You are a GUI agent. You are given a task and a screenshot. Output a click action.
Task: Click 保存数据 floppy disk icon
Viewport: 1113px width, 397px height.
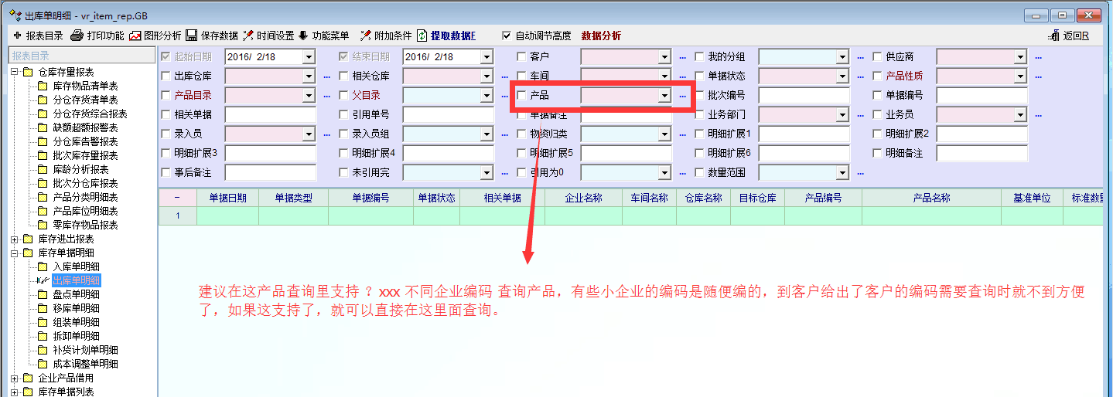pos(191,36)
